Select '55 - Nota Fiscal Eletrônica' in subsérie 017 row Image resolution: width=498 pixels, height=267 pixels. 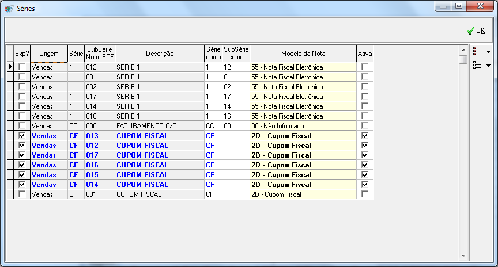(x=303, y=97)
